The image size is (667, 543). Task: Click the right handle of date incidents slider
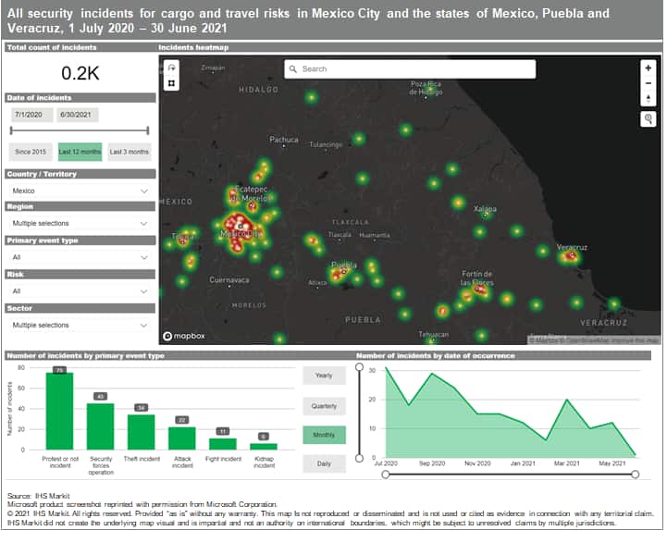(148, 131)
